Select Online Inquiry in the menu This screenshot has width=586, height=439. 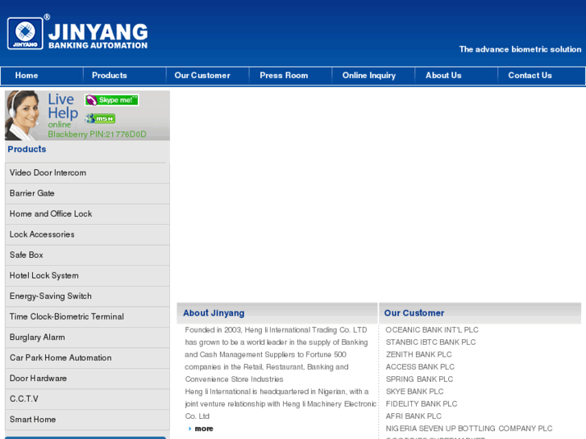pyautogui.click(x=369, y=76)
